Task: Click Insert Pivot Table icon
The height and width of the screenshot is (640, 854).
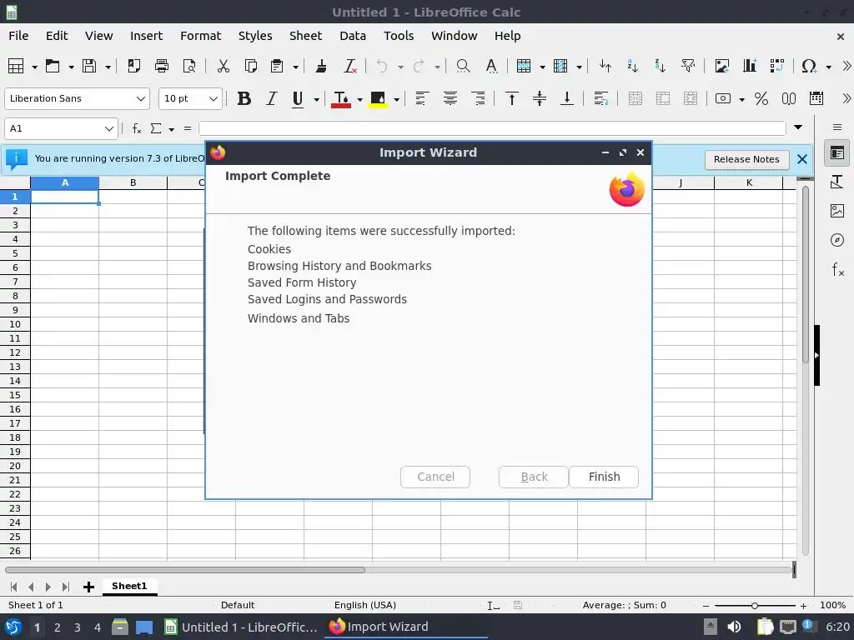Action: (x=777, y=67)
